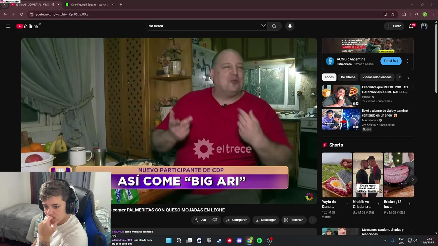Select the 'De eltrece' filter chip
Screen dimensions: 438x246
348,77
